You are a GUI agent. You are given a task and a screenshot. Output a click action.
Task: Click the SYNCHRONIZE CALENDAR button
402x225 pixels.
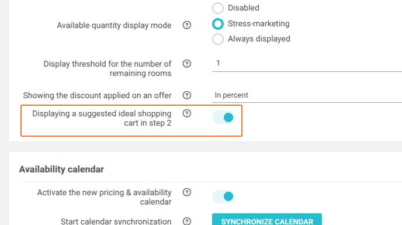pos(267,220)
